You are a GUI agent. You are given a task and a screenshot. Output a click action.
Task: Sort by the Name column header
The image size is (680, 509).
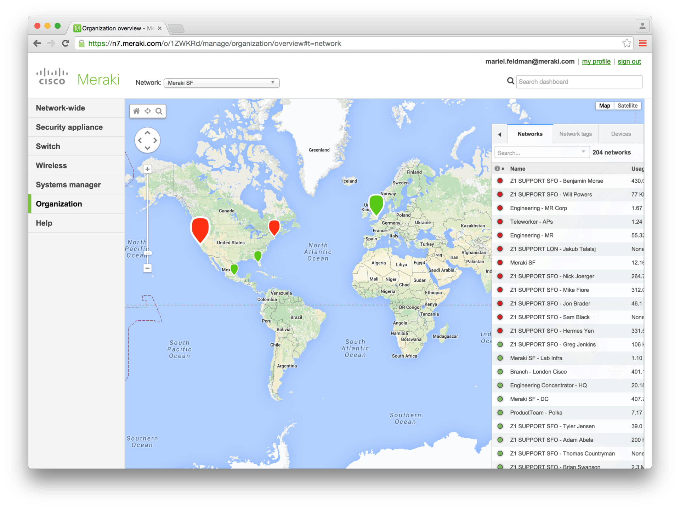518,168
